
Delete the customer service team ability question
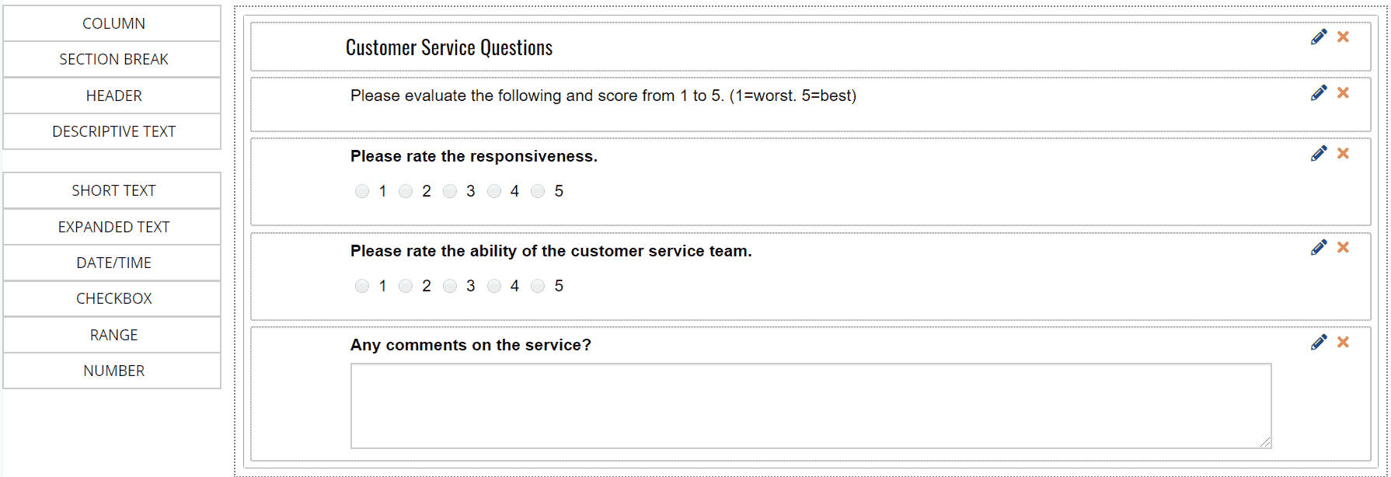click(1343, 248)
